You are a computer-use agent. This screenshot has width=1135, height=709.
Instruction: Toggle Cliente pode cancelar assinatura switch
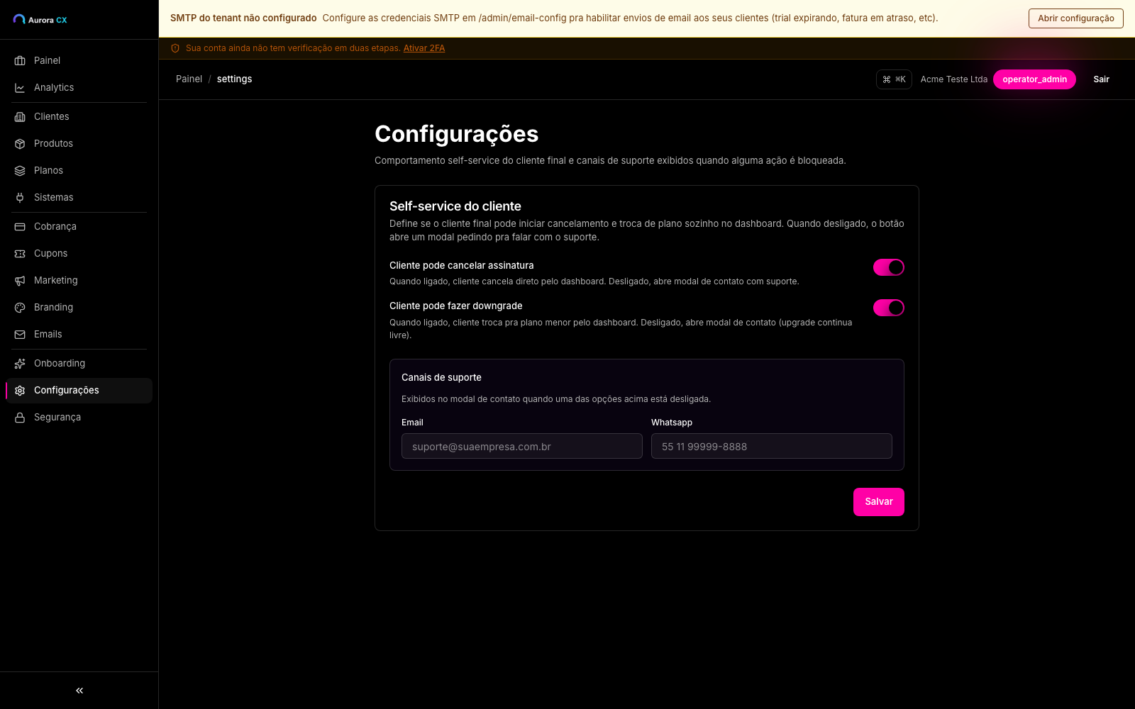click(889, 267)
